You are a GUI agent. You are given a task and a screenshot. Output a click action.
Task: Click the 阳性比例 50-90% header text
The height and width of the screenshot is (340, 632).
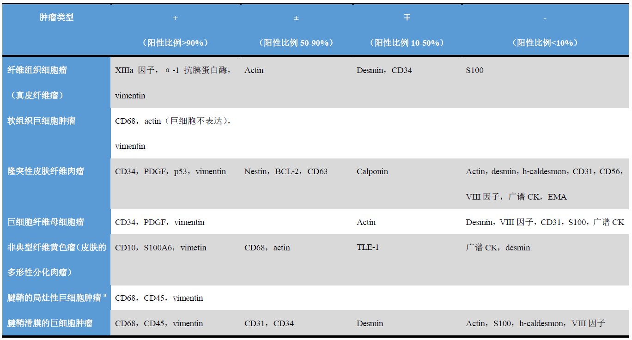(296, 43)
